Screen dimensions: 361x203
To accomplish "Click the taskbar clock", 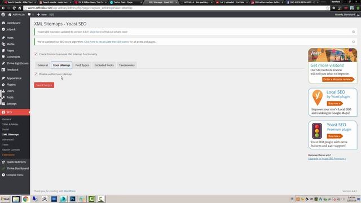I will pos(352,199).
